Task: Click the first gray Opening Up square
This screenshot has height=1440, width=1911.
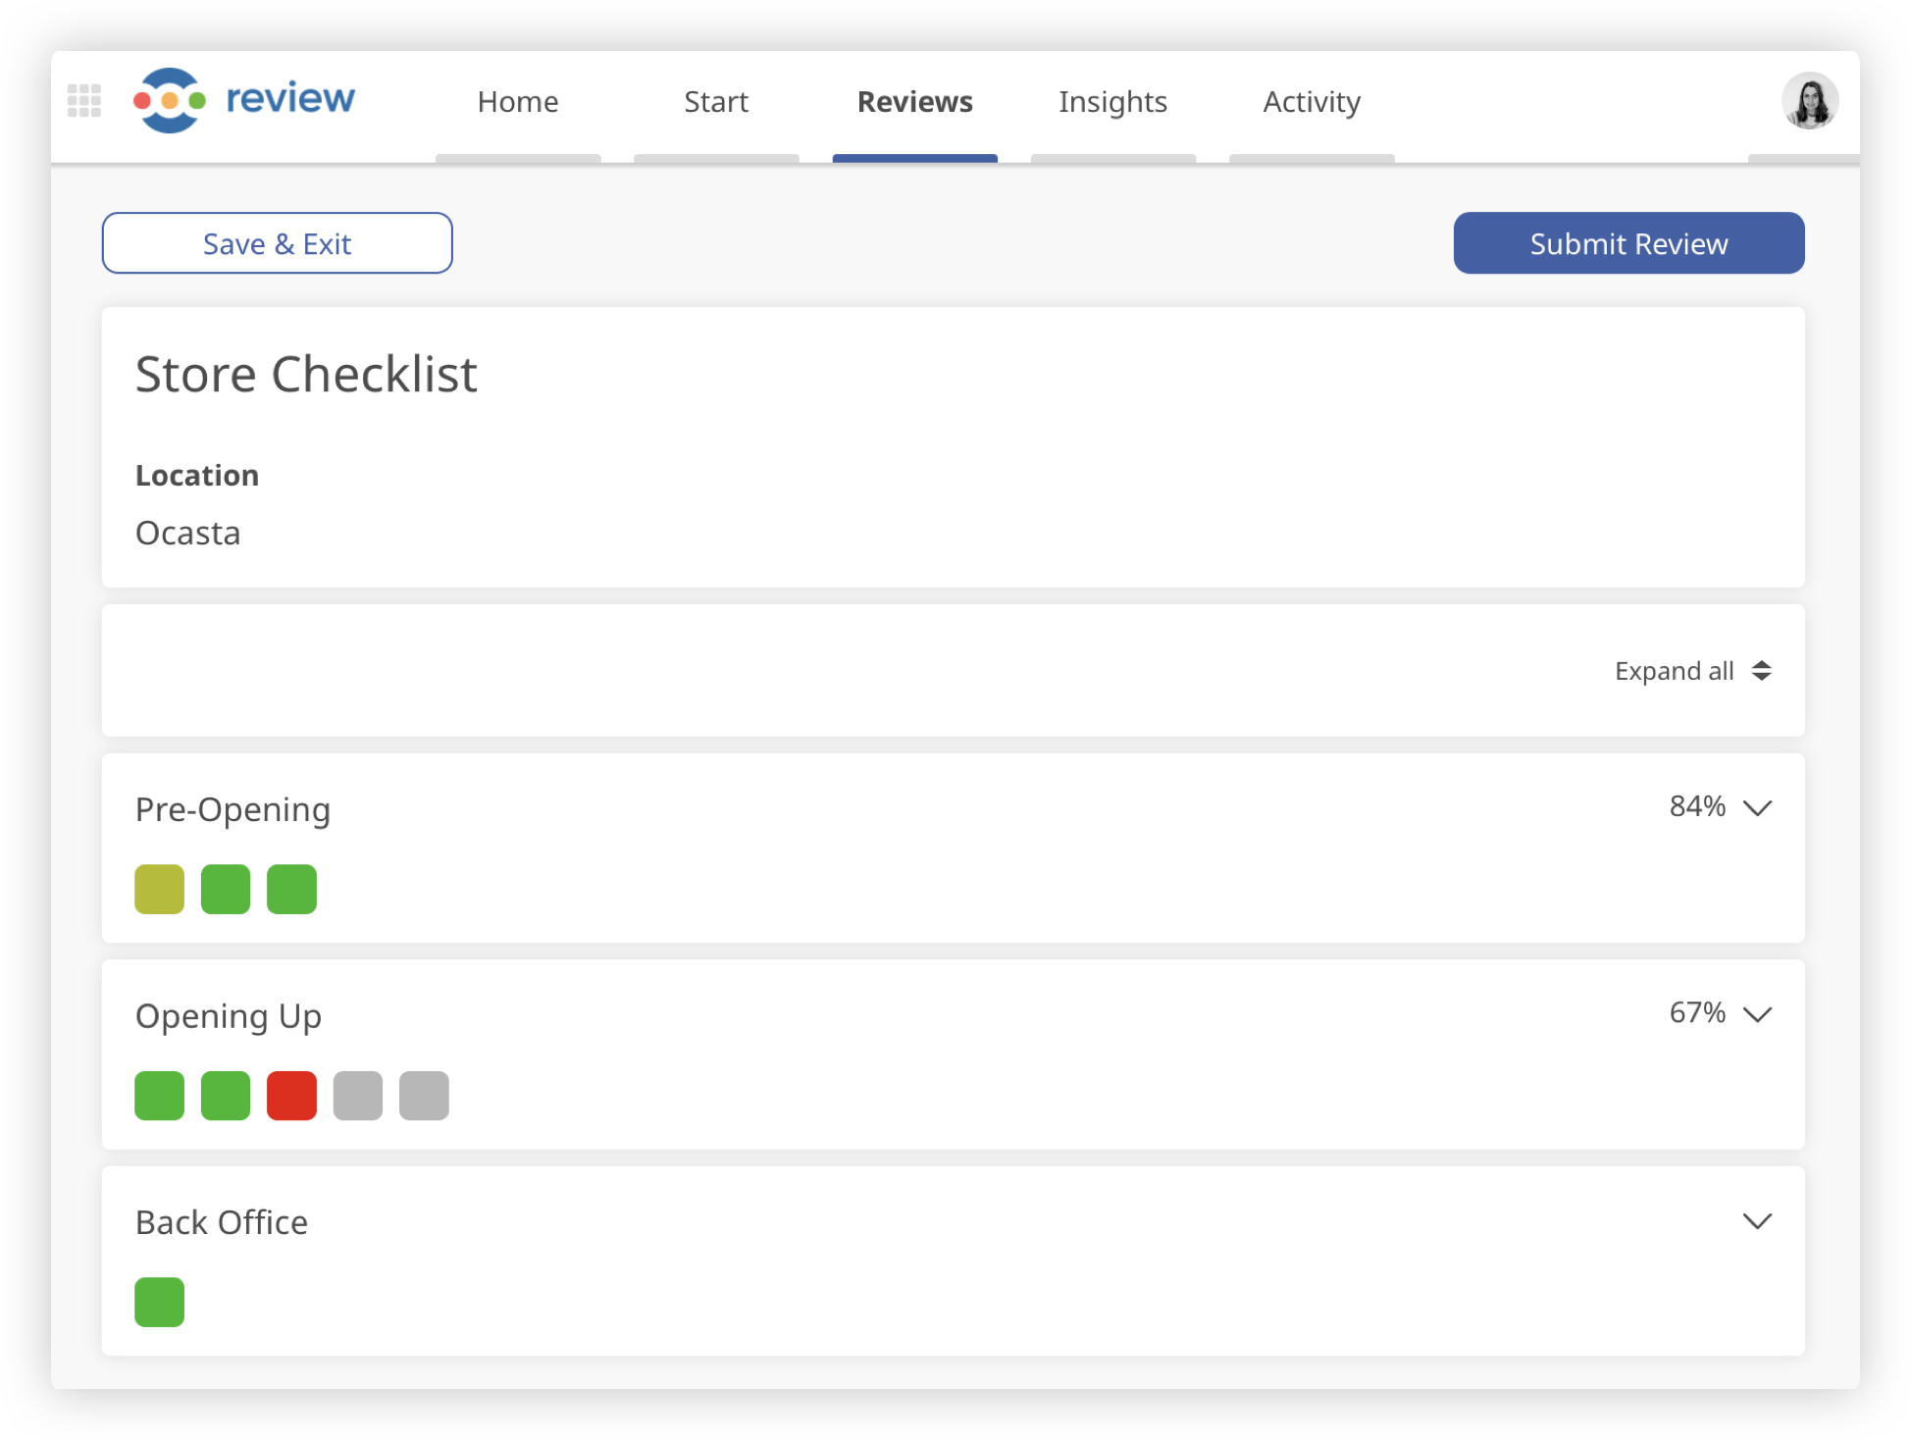Action: coord(358,1096)
